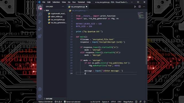Open the Search view in activity bar
Image resolution: width=184 pixels, height=103 pixels.
[x=40, y=15]
